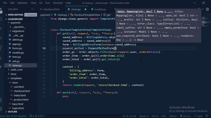Open base.html template
This screenshot has height=118, width=211.
click(x=17, y=104)
